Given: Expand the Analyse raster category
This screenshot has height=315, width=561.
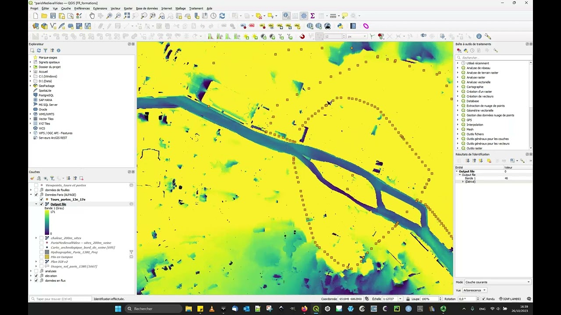Looking at the screenshot, I should [x=458, y=77].
